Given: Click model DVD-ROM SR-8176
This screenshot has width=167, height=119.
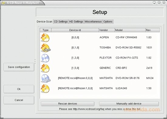Looking at the screenshot, I should 128,78.
